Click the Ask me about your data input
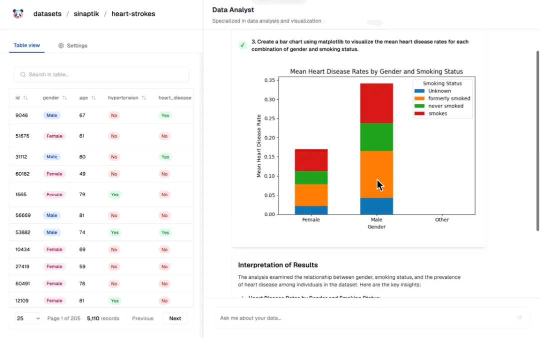Screen dimensions: 540x338 [365, 318]
